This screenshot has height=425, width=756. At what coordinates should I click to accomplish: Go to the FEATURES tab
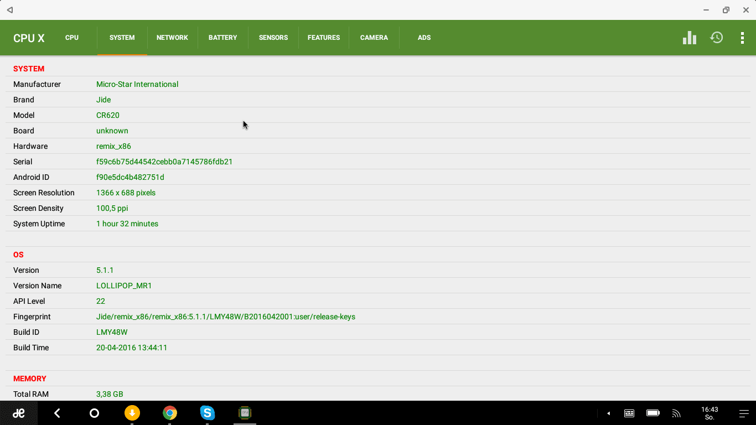(x=324, y=38)
